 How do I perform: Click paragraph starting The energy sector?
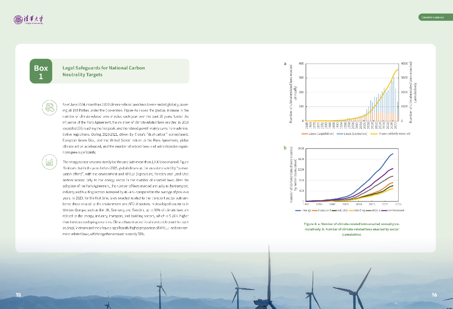tap(126, 198)
